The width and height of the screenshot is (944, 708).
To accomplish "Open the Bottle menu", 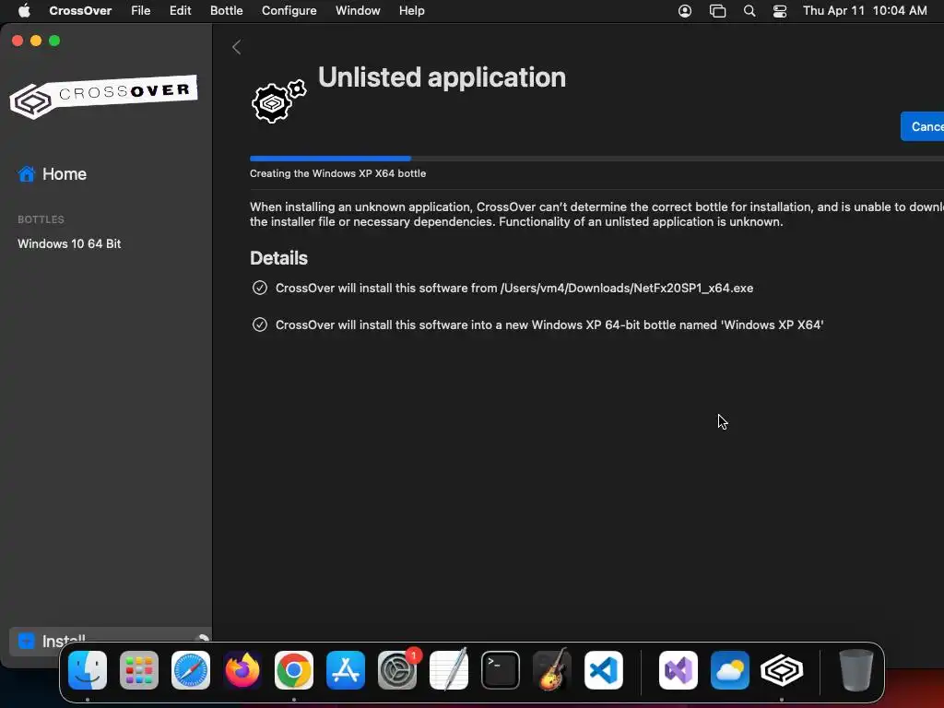I will click(x=227, y=11).
